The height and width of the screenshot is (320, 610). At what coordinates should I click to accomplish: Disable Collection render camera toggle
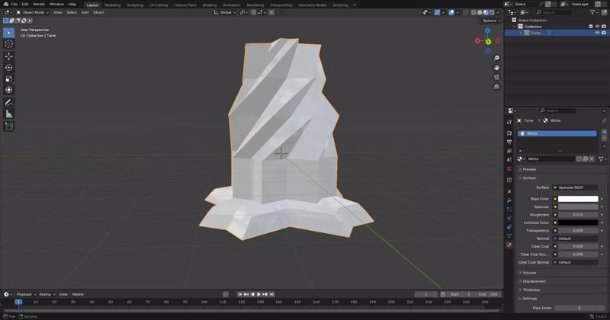coord(604,27)
